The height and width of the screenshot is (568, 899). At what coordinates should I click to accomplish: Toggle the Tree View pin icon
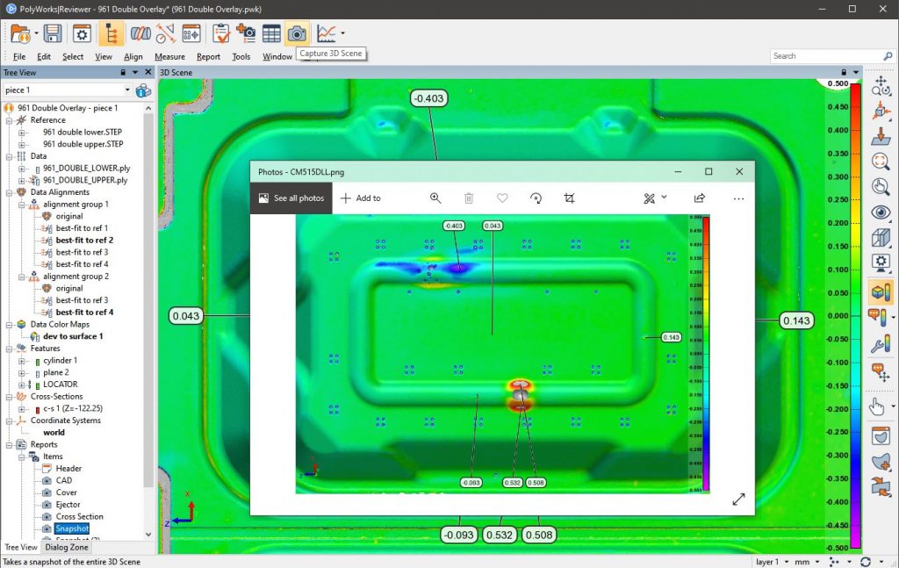[123, 72]
